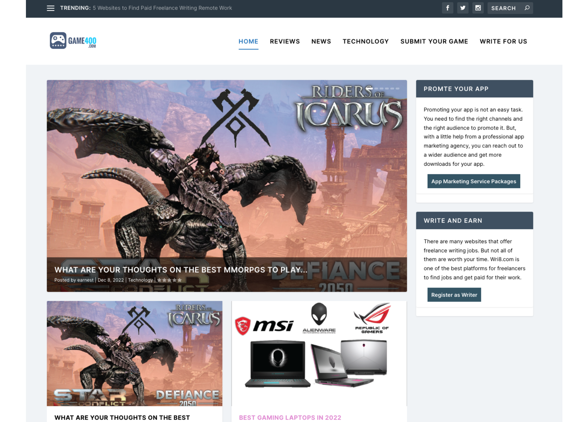This screenshot has height=422, width=579.
Task: Switch to the Reviews section
Action: [285, 41]
